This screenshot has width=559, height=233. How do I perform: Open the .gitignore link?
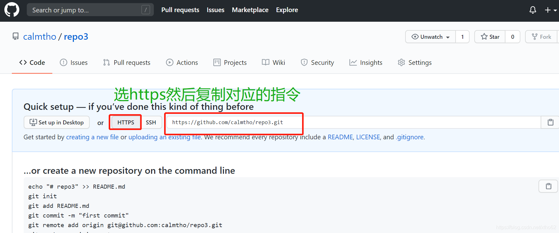[410, 137]
